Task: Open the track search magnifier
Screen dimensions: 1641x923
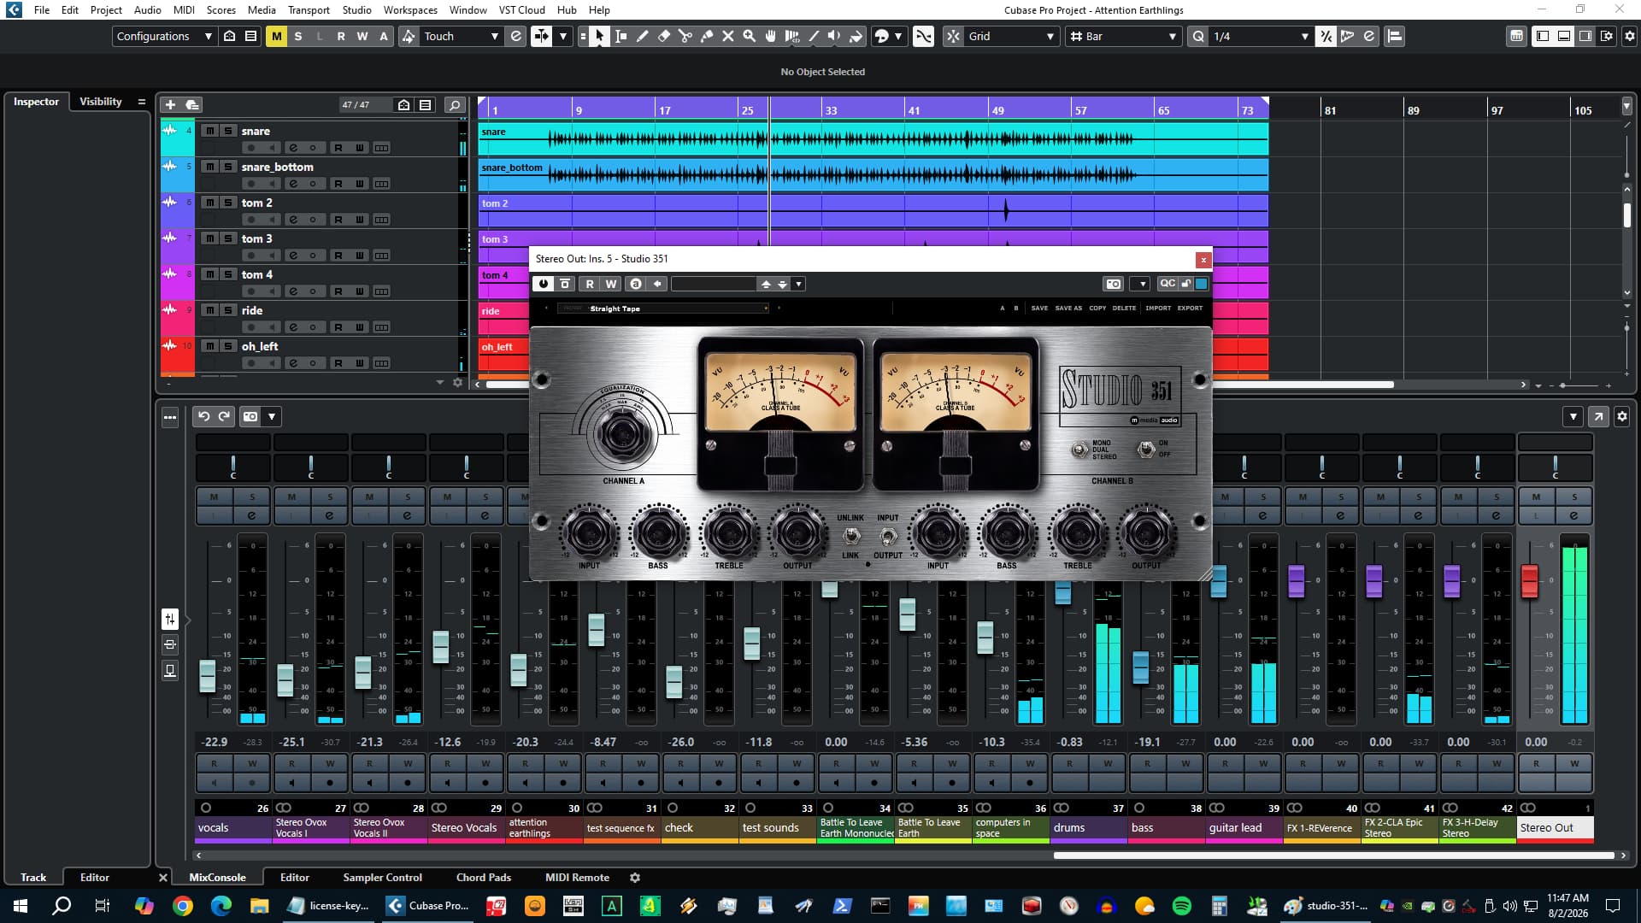Action: pos(455,105)
